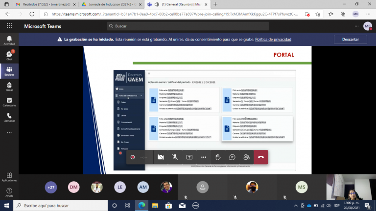Add this page to favorites star
Screen dimensions: 376x211
318,14
